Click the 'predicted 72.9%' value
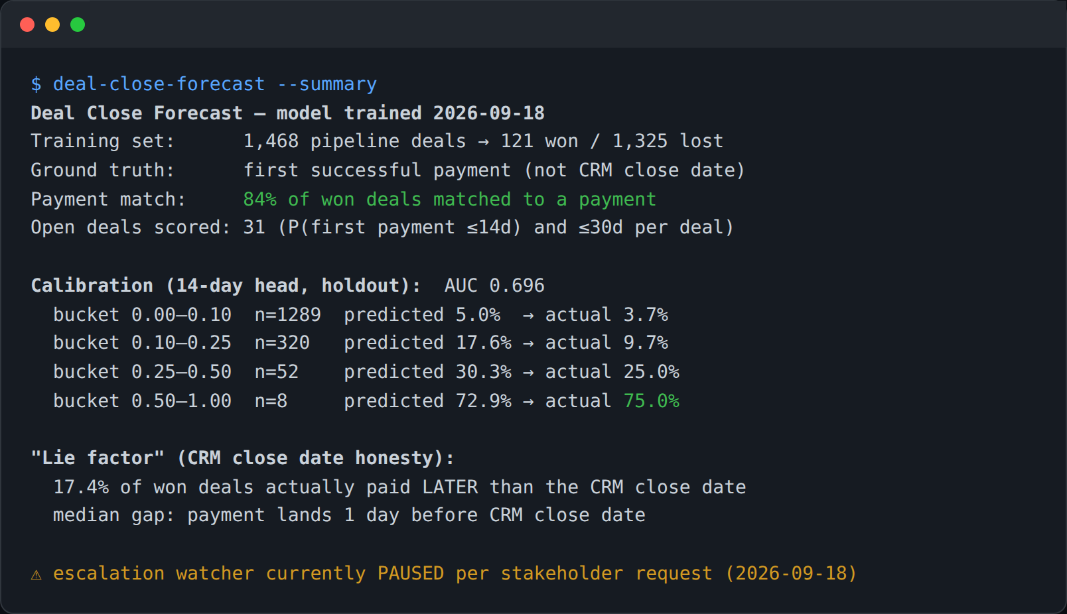The height and width of the screenshot is (614, 1067). 427,401
